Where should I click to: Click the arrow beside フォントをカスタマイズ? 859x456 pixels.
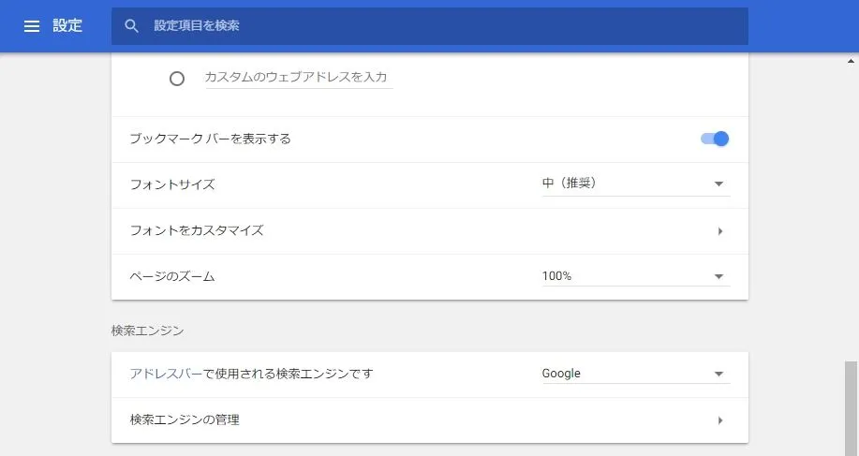[719, 231]
